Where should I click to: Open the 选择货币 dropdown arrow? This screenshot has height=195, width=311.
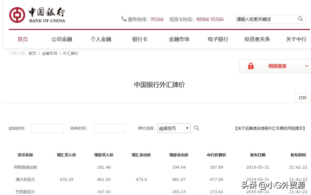click(188, 128)
